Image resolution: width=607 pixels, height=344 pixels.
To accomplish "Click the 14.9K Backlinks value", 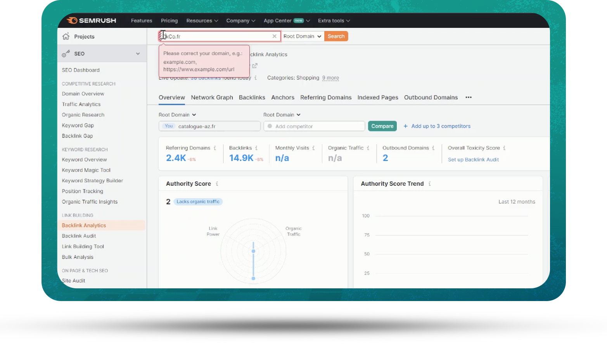I will click(241, 158).
